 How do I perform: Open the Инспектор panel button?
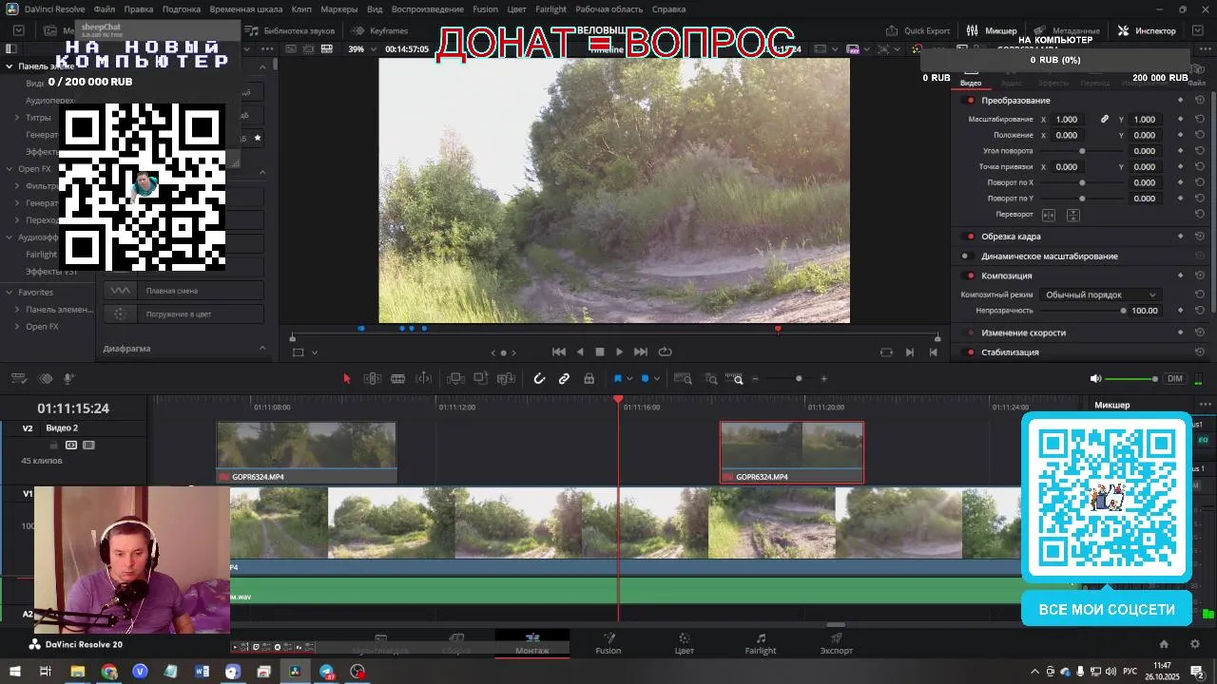[x=1148, y=30]
